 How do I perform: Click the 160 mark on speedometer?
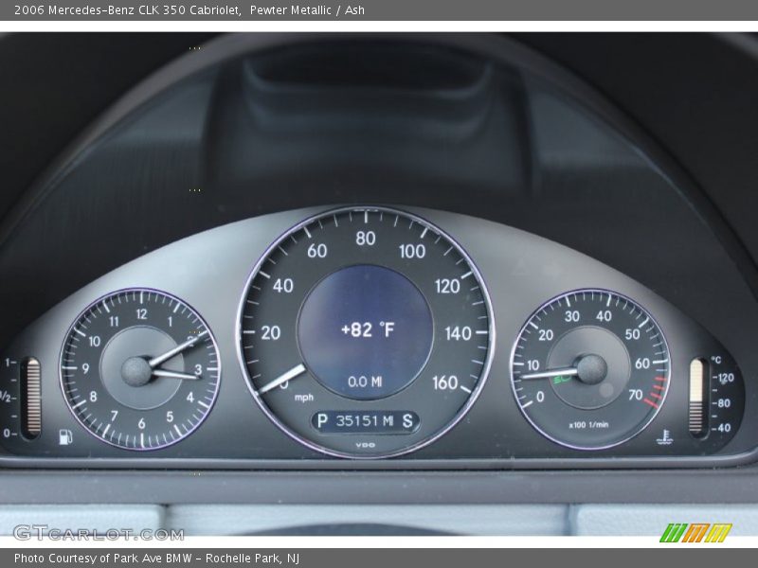click(444, 382)
